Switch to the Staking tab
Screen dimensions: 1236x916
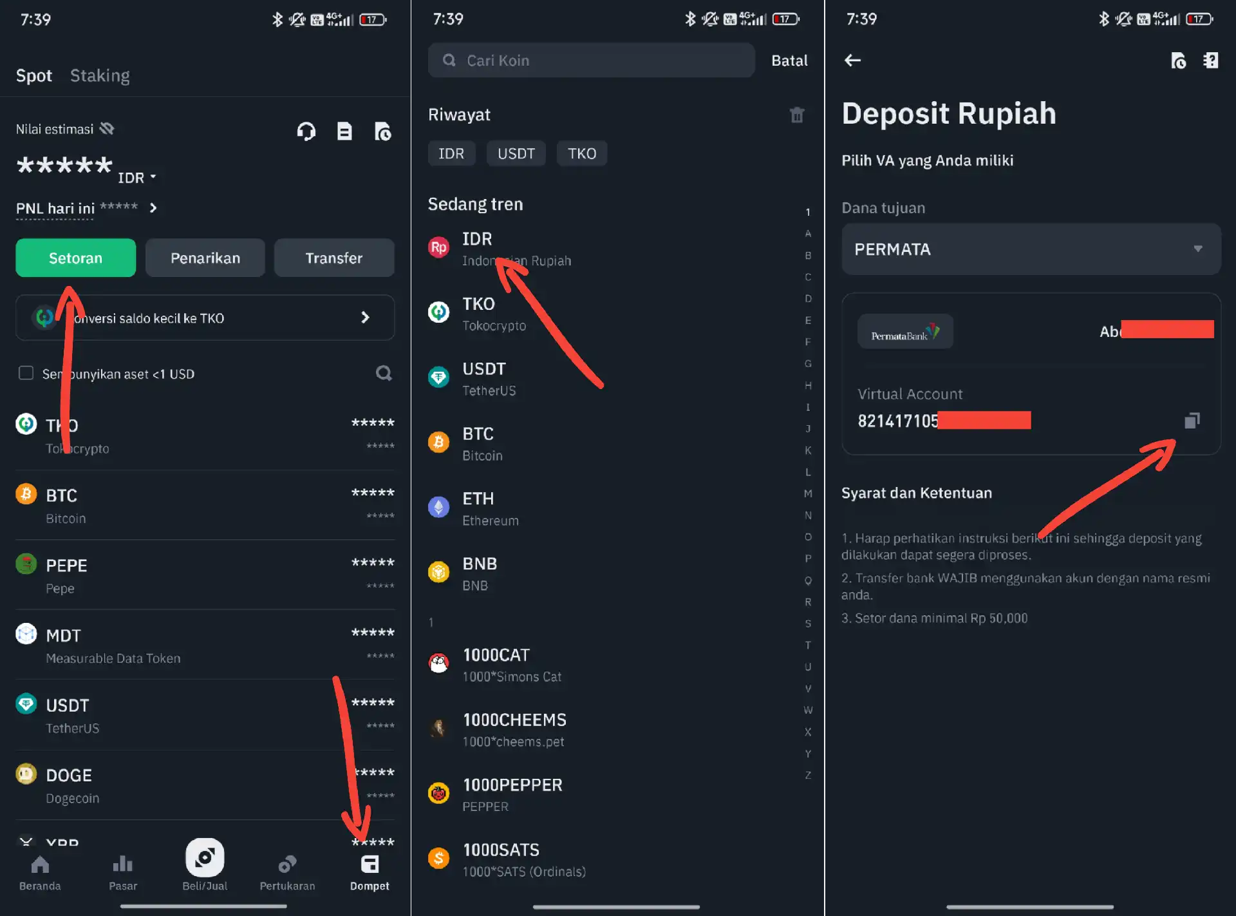[100, 75]
